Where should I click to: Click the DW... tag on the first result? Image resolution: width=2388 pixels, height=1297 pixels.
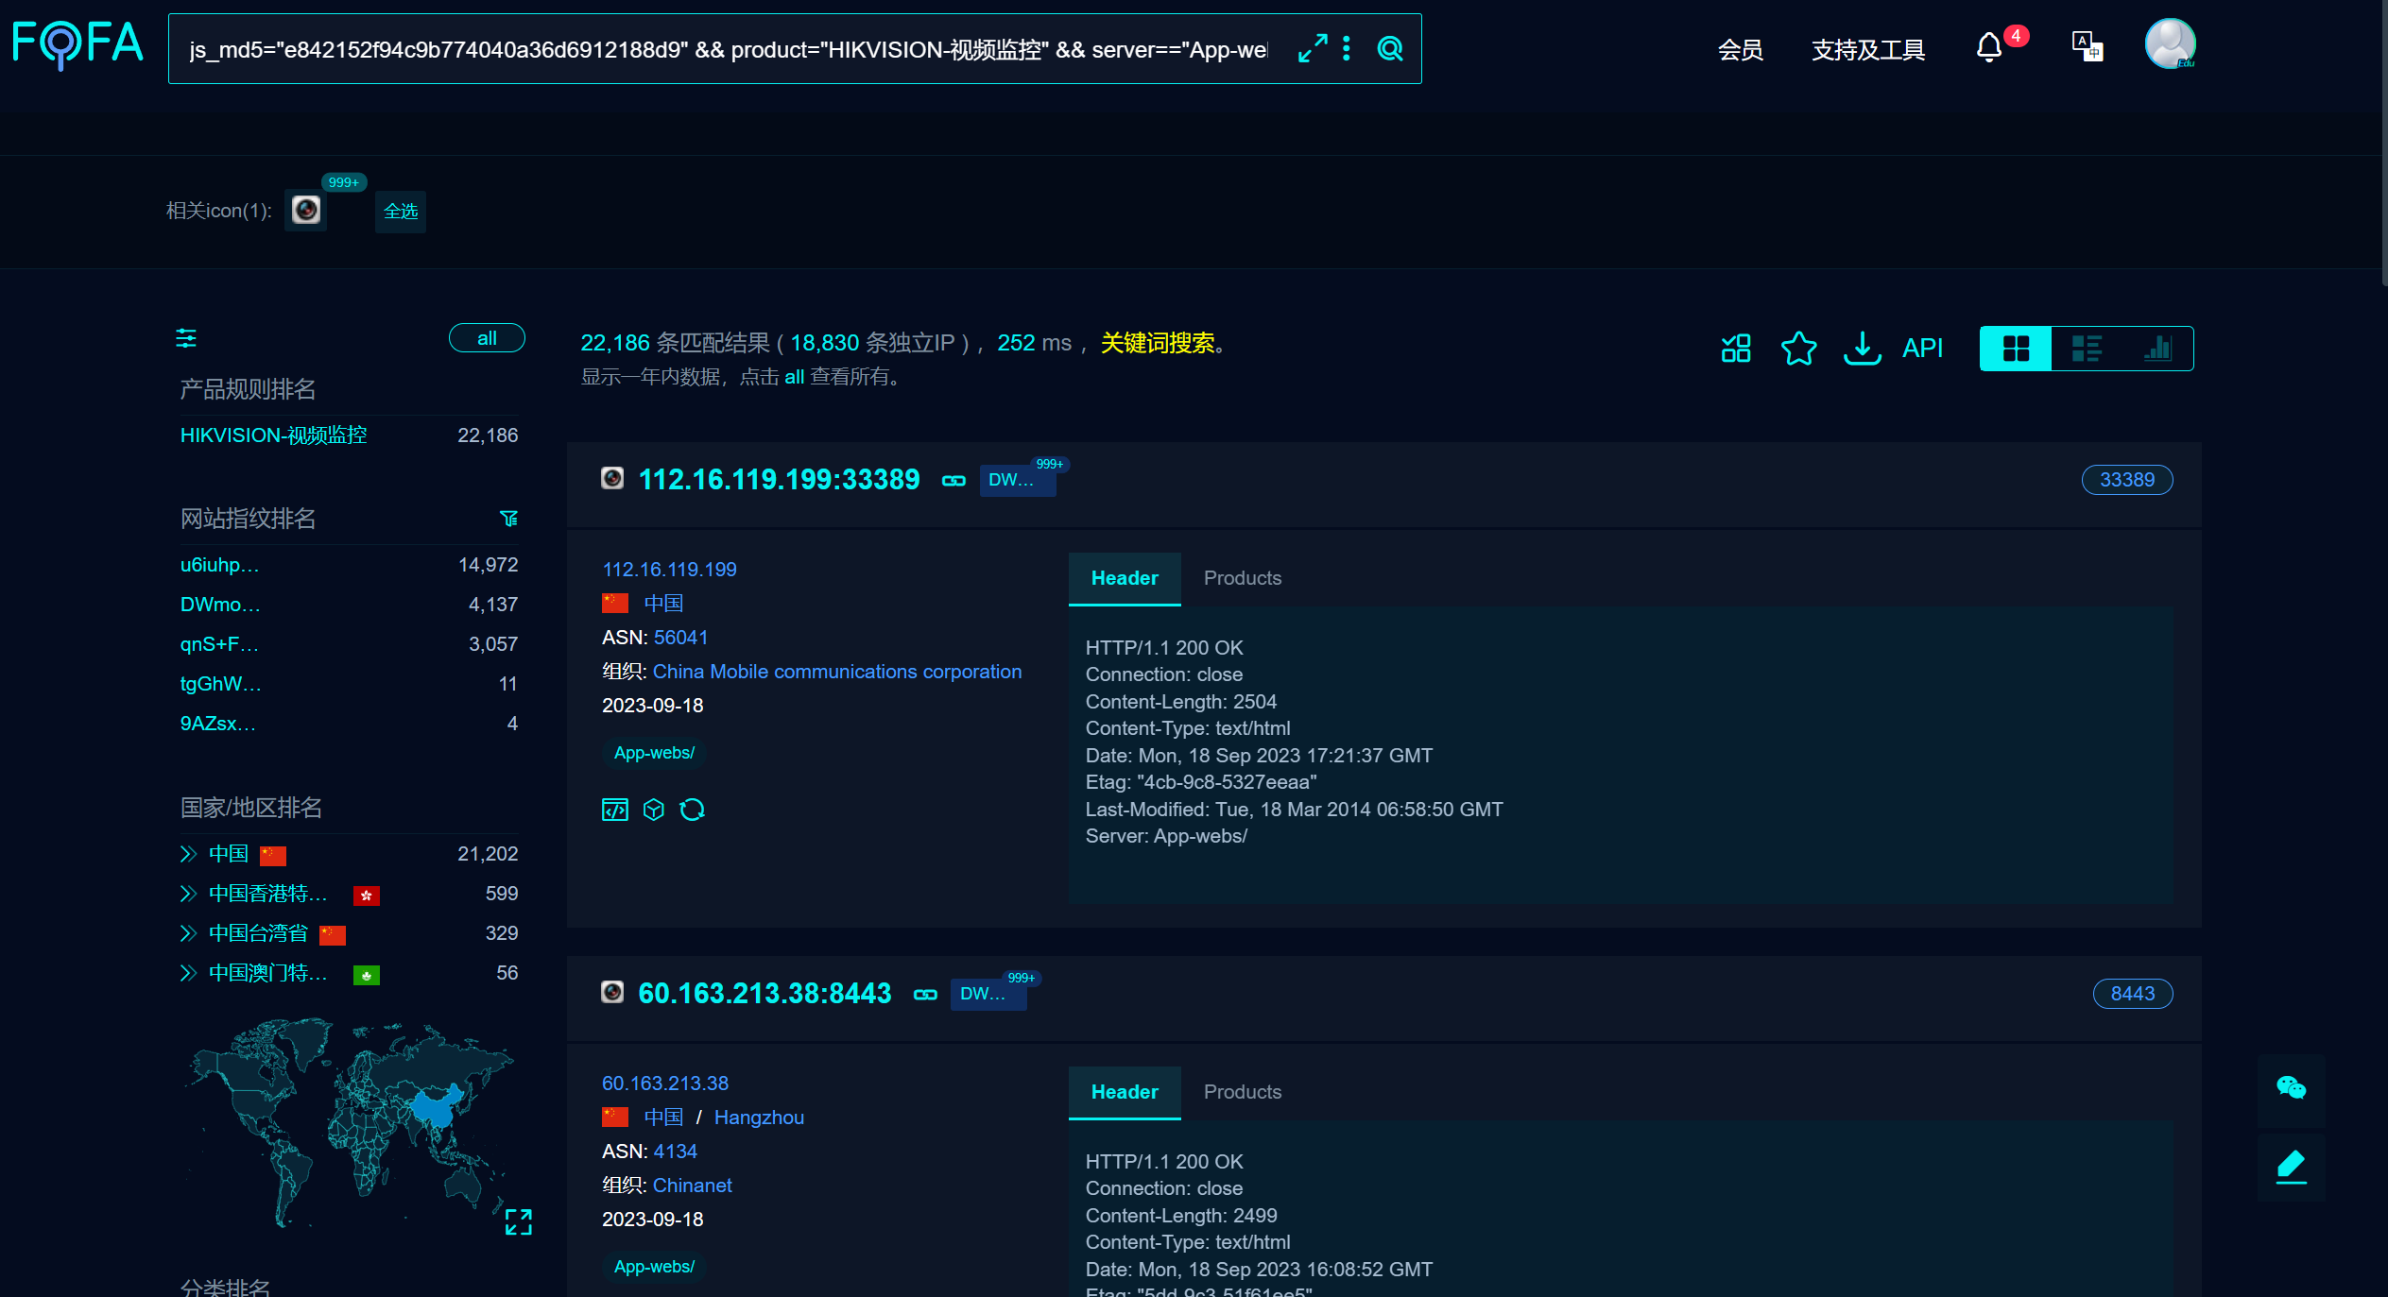(1017, 480)
